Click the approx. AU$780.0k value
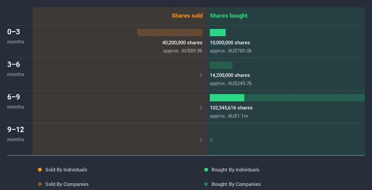This screenshot has height=190, width=372. 231,51
